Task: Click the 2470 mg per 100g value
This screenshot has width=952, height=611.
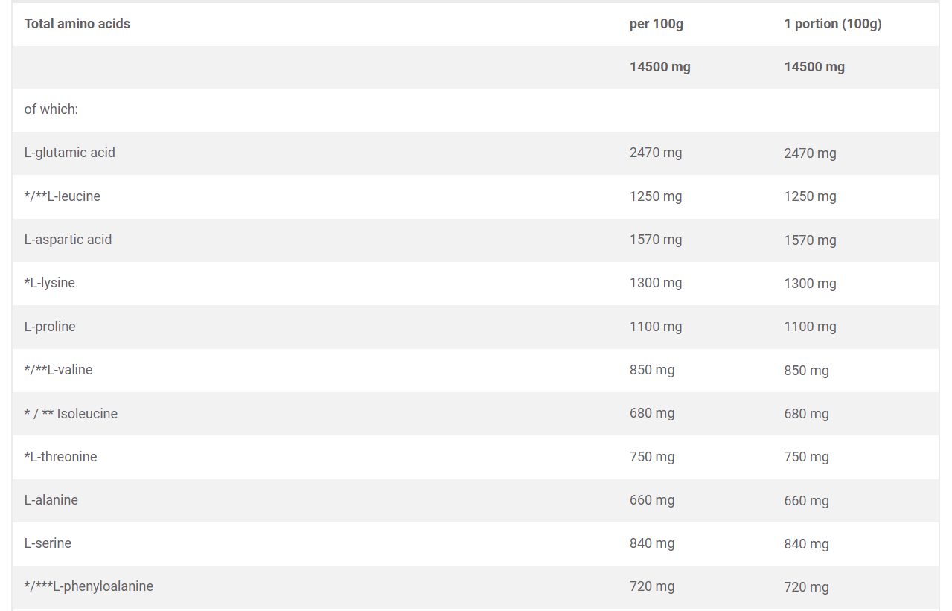Action: coord(656,153)
